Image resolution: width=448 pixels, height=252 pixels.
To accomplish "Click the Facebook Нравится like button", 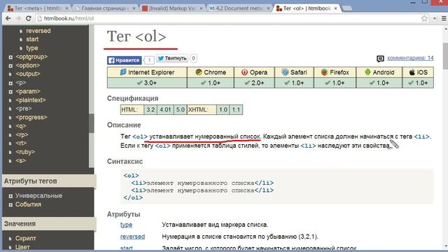I will [125, 60].
